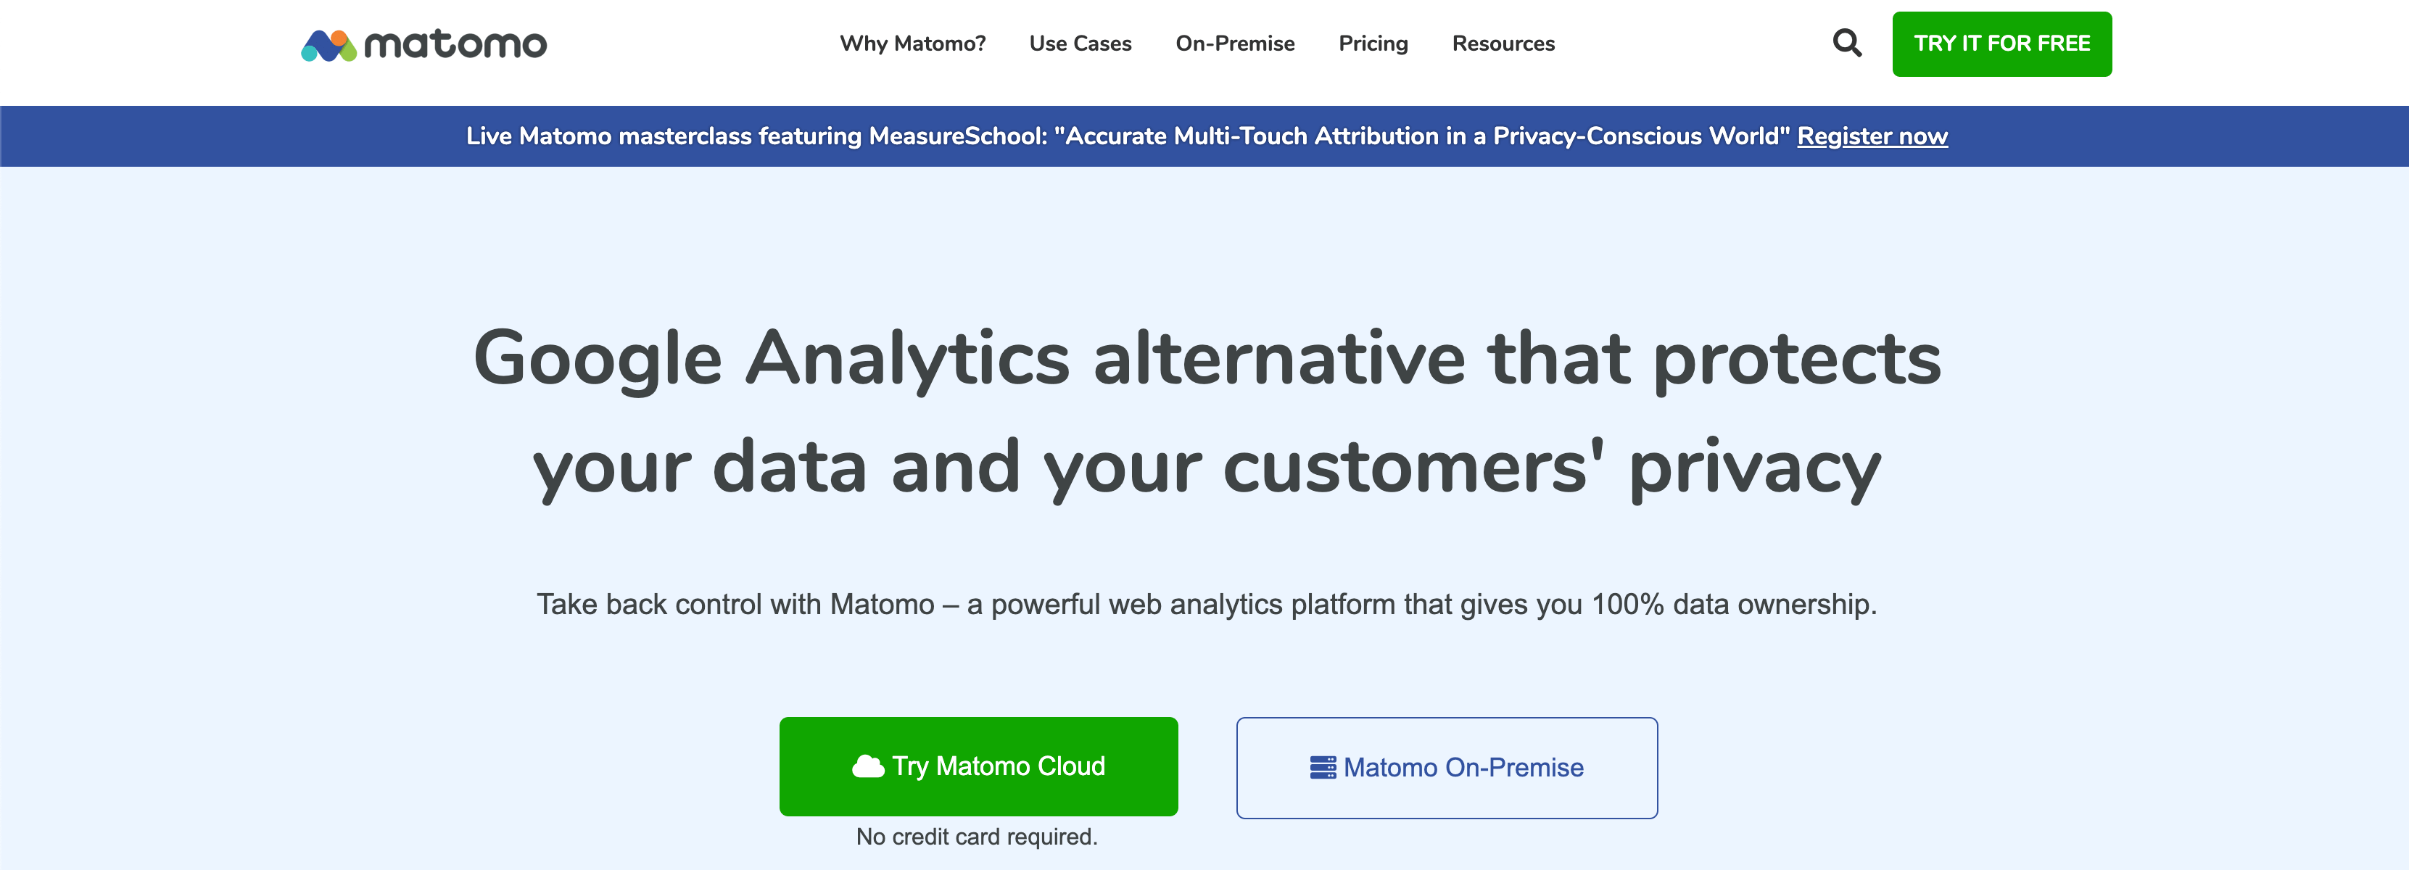Select the Matomo On-Premise button
Viewport: 2409px width, 870px height.
[x=1447, y=768]
